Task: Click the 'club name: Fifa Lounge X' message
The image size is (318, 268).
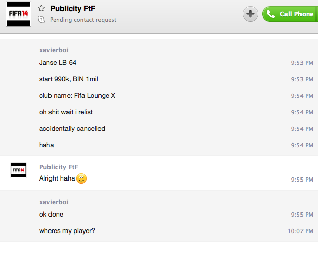Action: (x=77, y=96)
